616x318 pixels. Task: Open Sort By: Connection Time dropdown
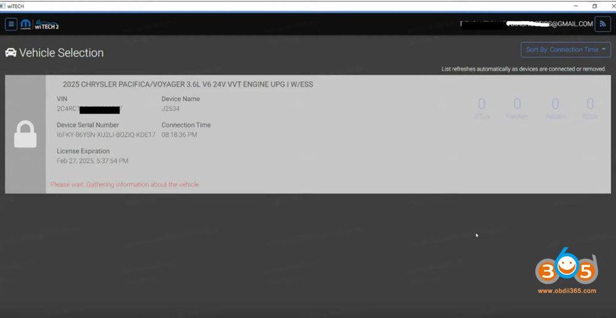pos(565,49)
